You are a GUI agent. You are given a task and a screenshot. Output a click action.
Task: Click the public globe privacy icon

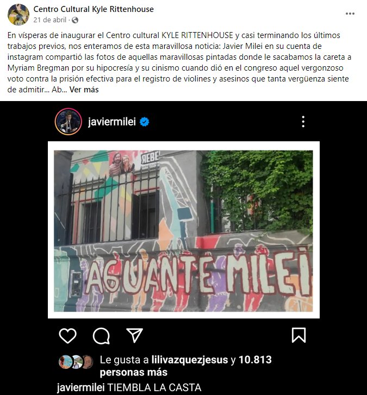75,20
